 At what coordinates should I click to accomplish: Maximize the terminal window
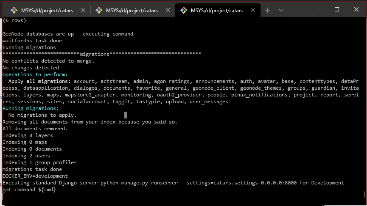pyautogui.click(x=337, y=9)
